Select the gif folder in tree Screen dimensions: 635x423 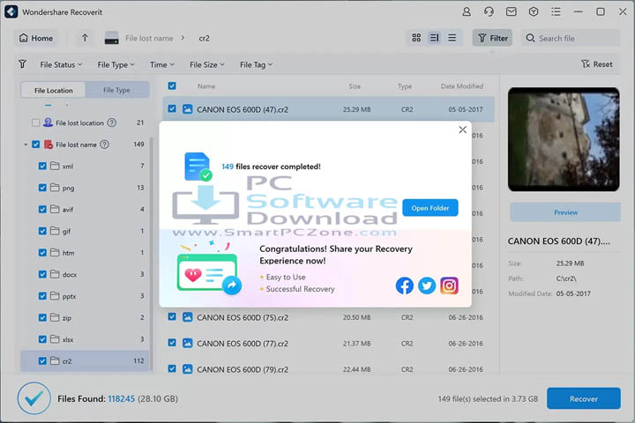(85, 231)
